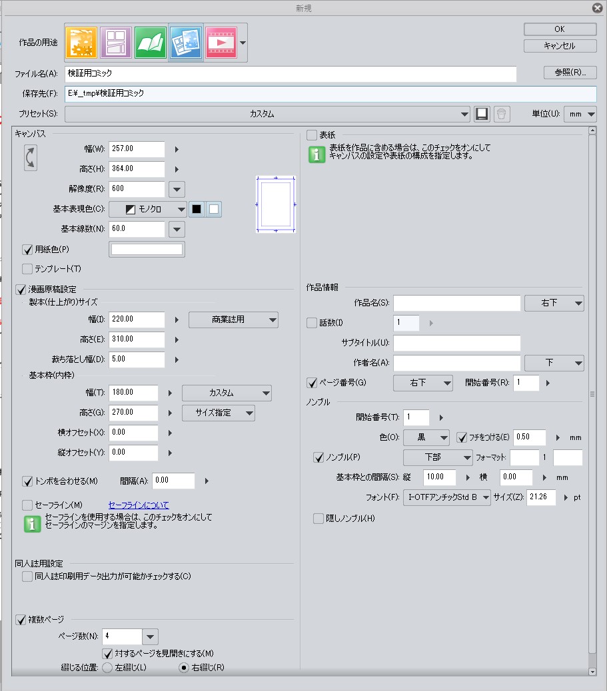The height and width of the screenshot is (691, 607).
Task: Click the 開始番号(R) arrow
Action: coord(548,383)
